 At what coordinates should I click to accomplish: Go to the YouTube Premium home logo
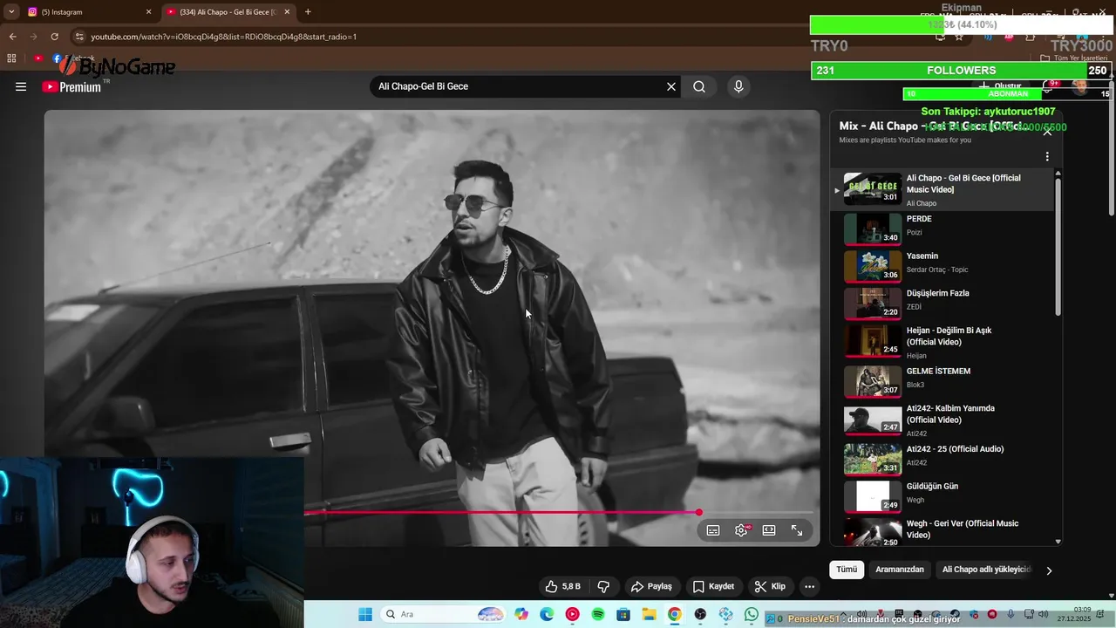(x=71, y=86)
